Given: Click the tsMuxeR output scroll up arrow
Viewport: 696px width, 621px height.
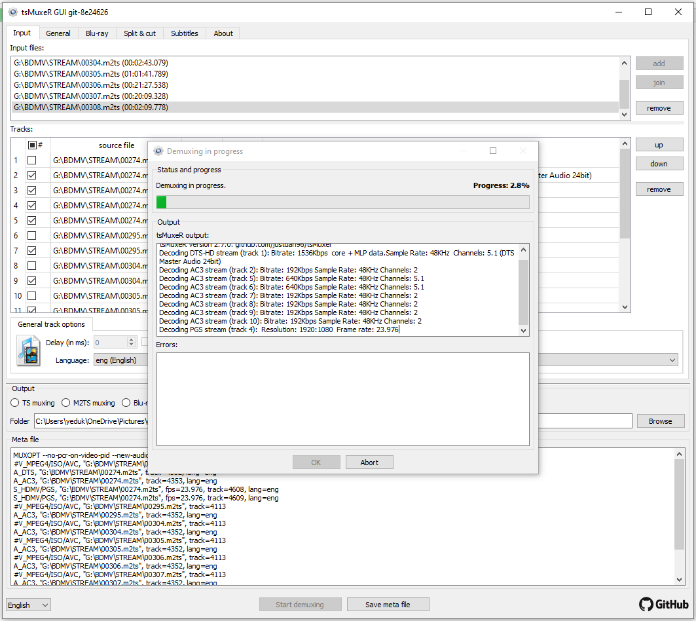Looking at the screenshot, I should (x=523, y=250).
